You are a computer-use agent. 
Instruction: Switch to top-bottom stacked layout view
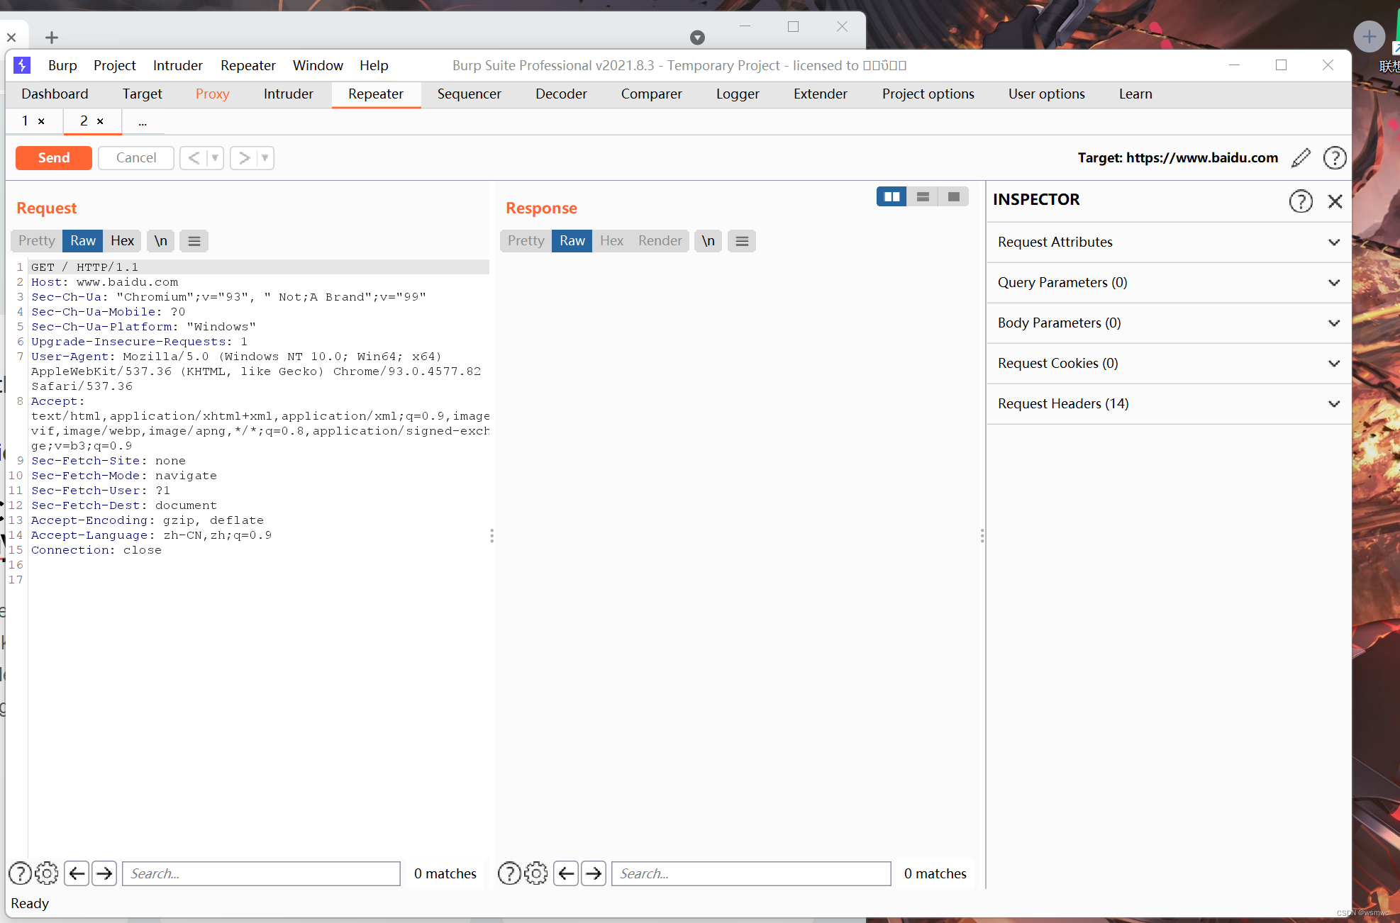pos(923,197)
